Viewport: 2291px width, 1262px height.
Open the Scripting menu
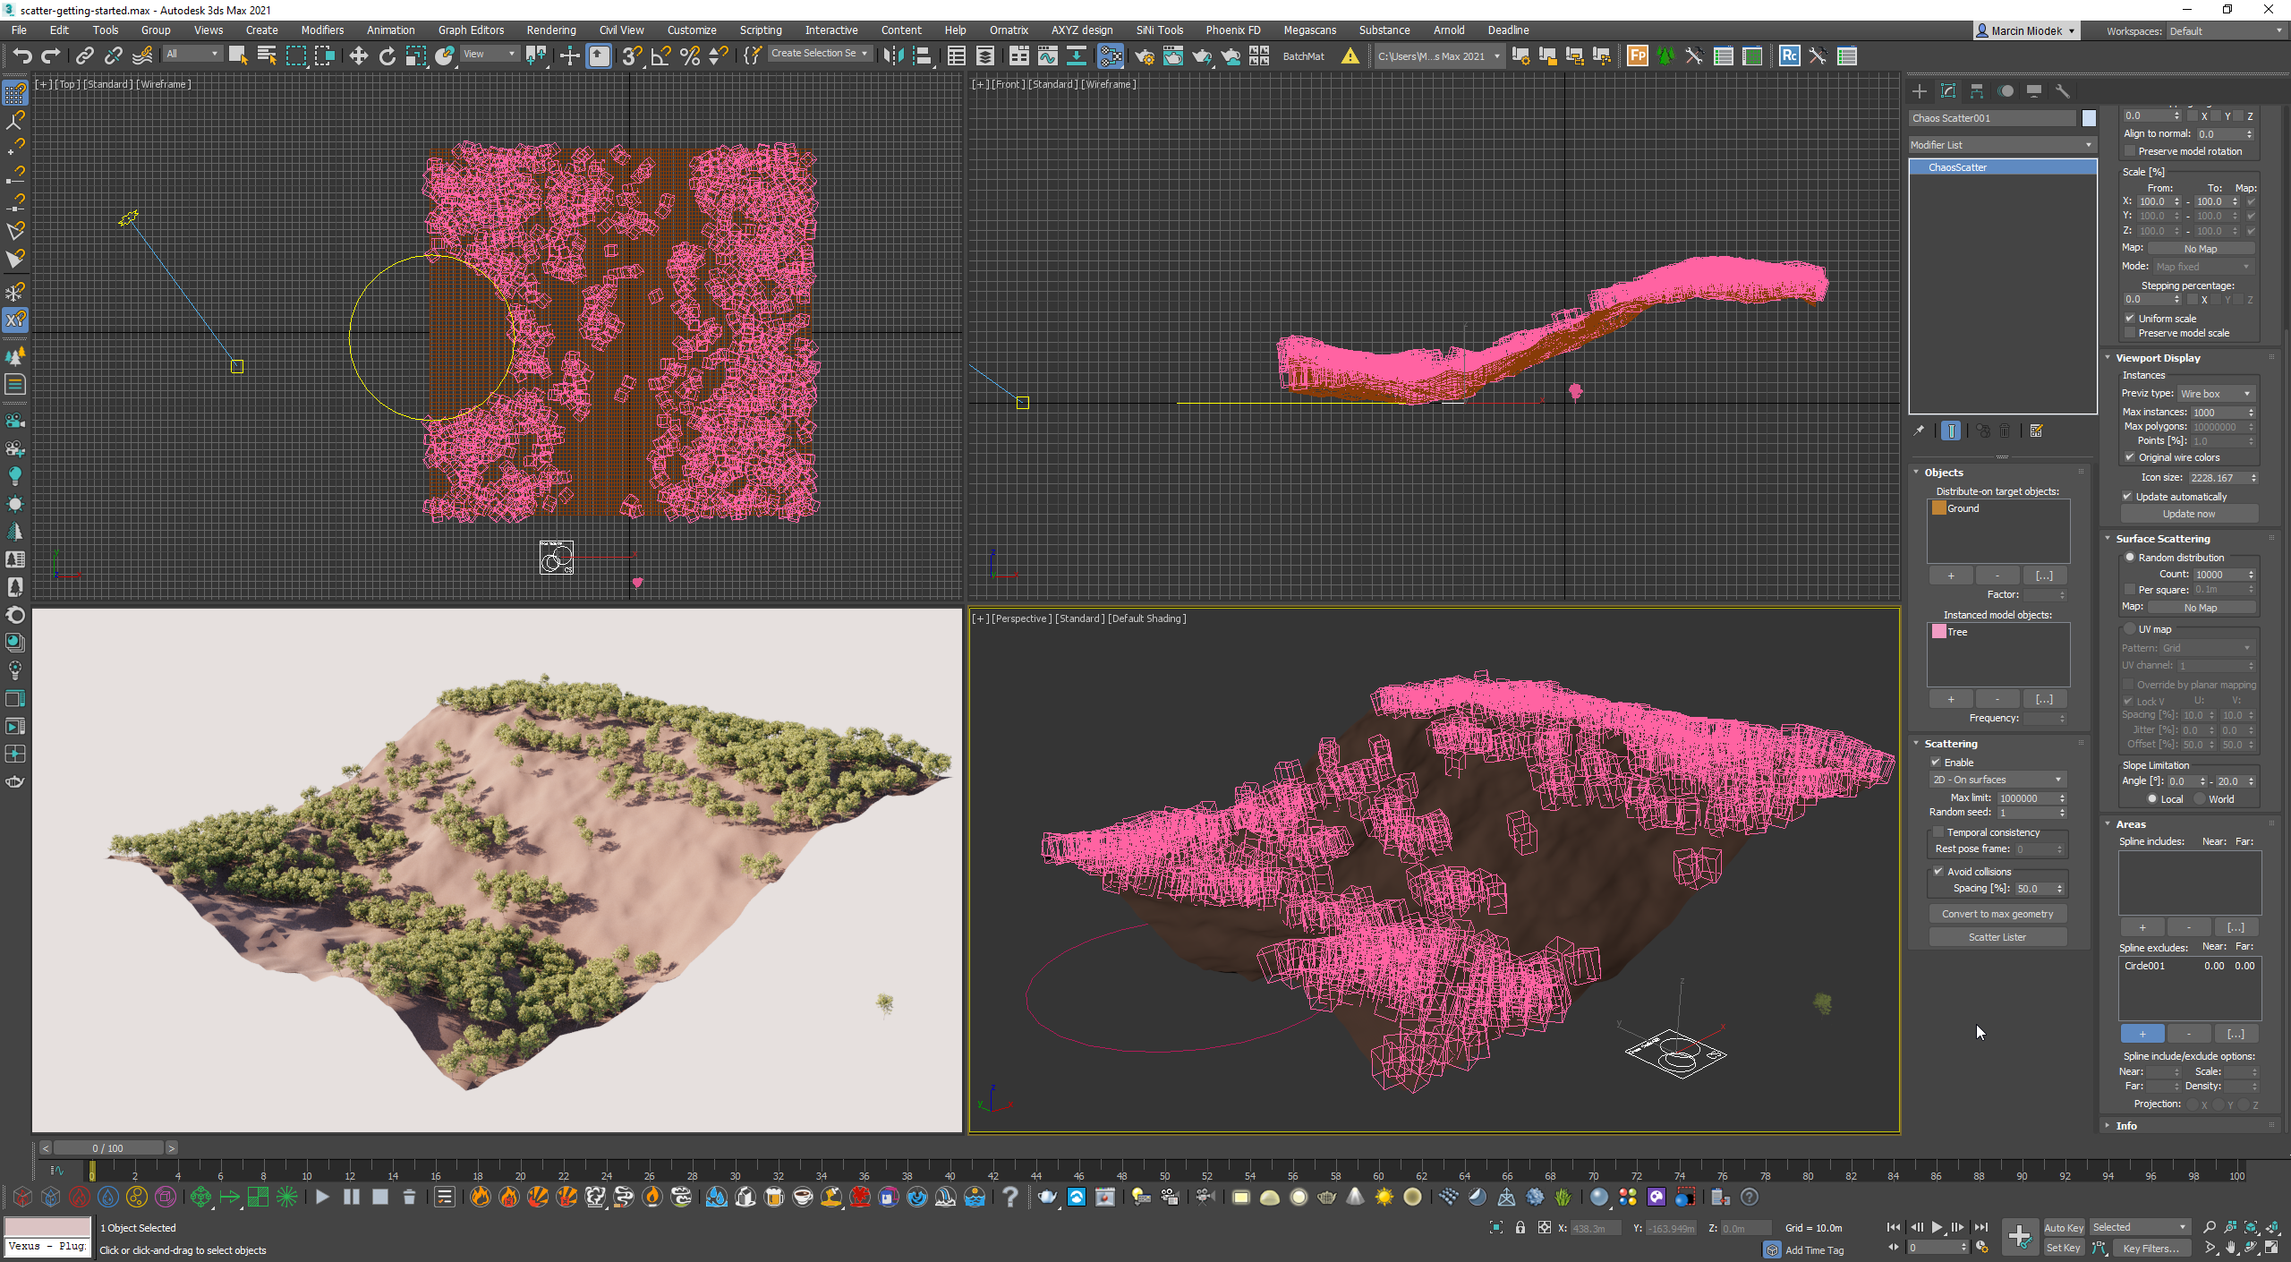(x=761, y=30)
